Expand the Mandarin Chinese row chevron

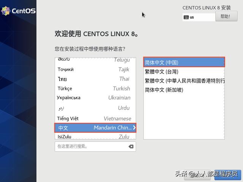tap(134, 127)
